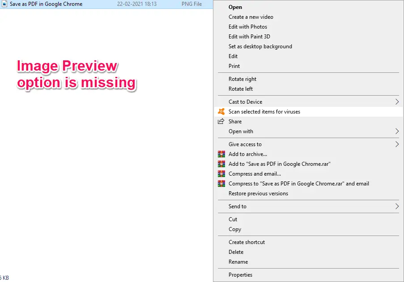Click WinRAR icon beside Add to archive...
The image size is (404, 282).
pyautogui.click(x=221, y=154)
